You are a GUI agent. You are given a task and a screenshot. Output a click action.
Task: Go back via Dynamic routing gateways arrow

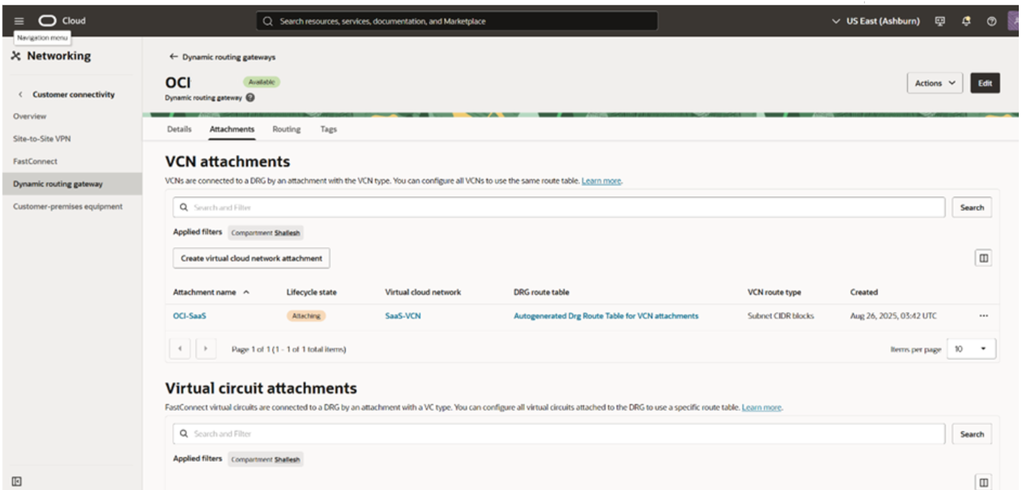pyautogui.click(x=174, y=57)
